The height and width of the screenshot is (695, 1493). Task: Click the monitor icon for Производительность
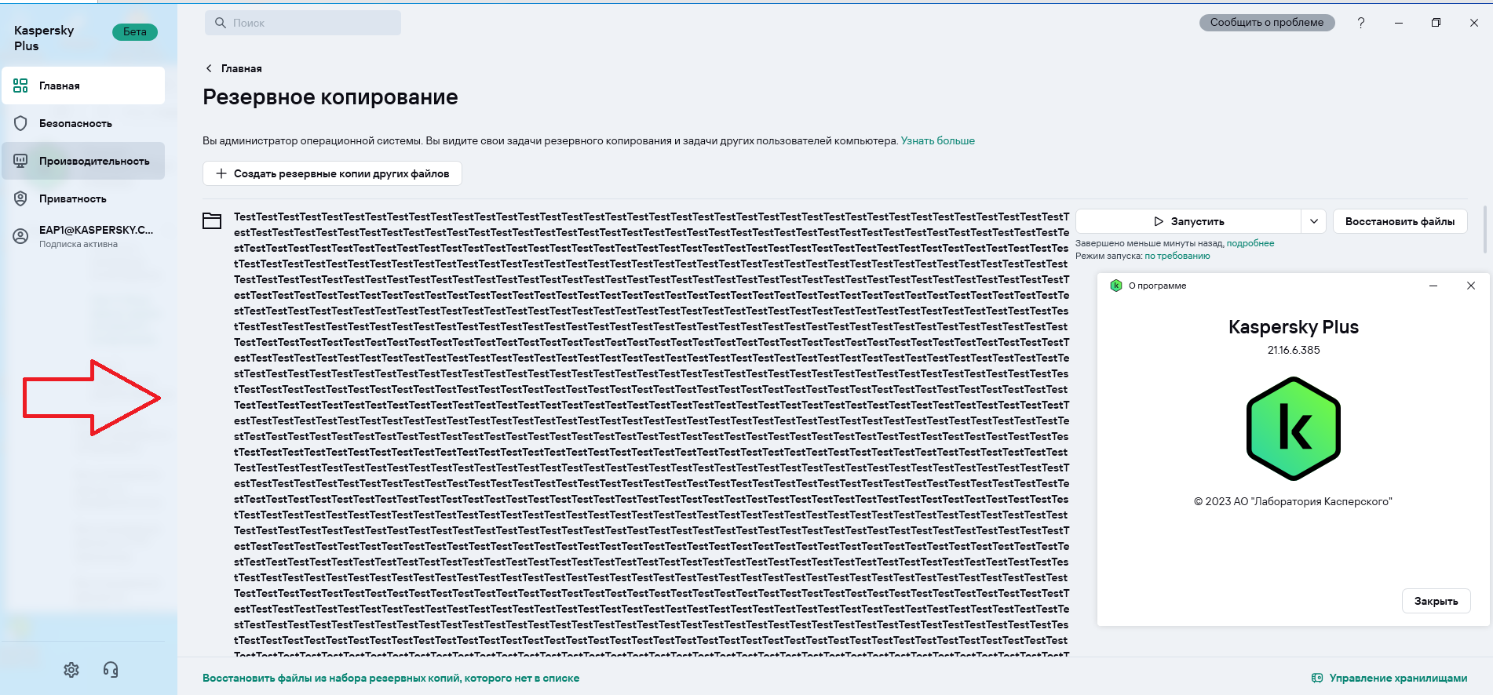click(20, 161)
